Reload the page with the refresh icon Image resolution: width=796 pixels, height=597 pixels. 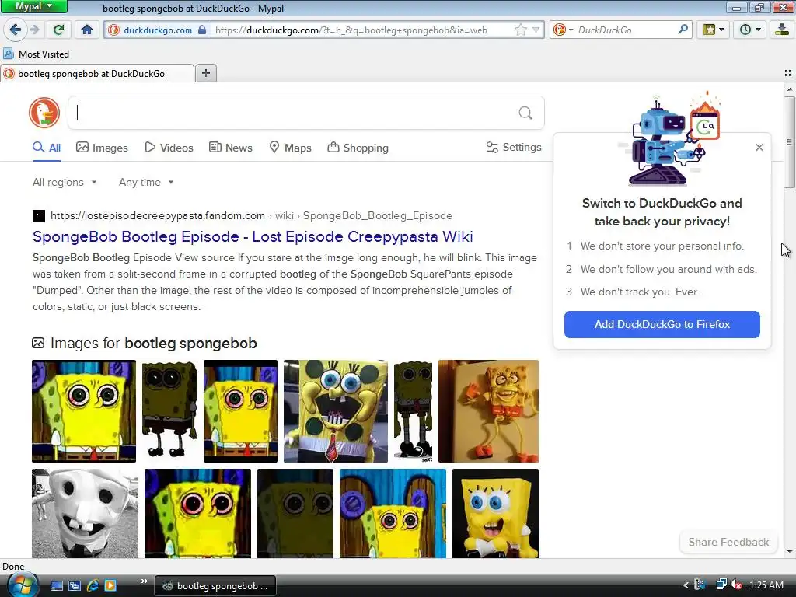click(59, 30)
